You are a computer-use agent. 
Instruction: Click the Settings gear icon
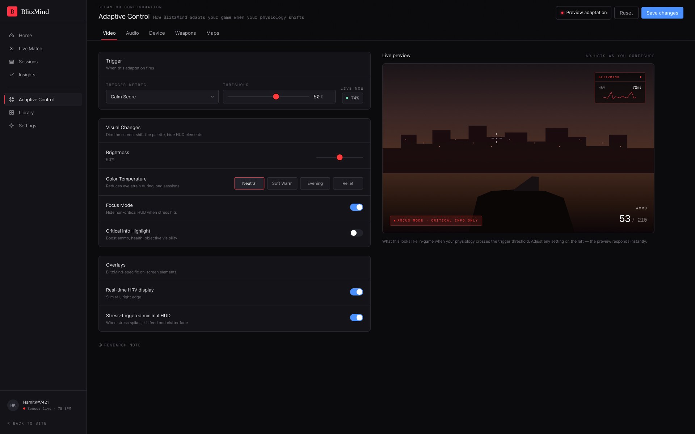coord(12,125)
